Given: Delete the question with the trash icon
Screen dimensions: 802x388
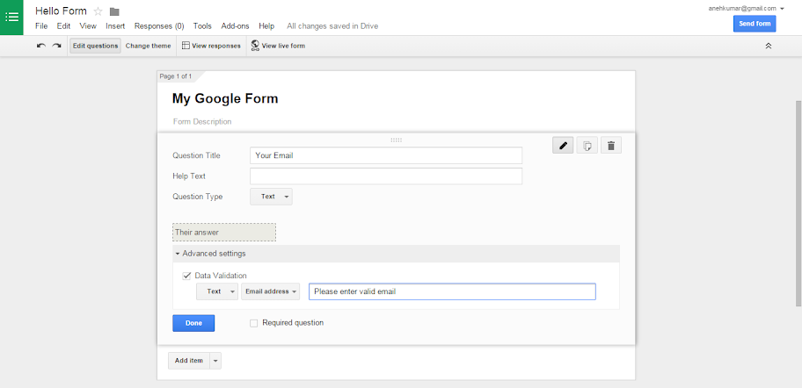Looking at the screenshot, I should (x=610, y=145).
